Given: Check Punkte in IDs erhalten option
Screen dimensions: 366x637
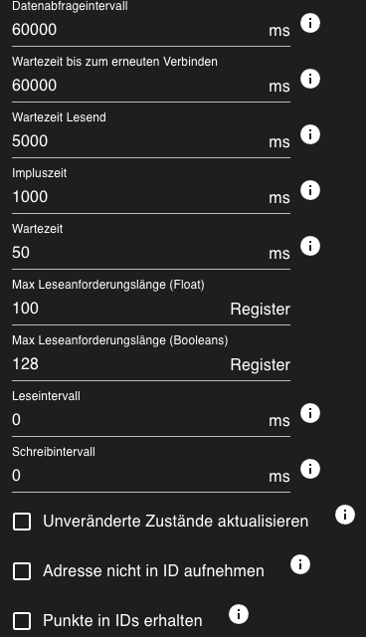Looking at the screenshot, I should pyautogui.click(x=22, y=621).
